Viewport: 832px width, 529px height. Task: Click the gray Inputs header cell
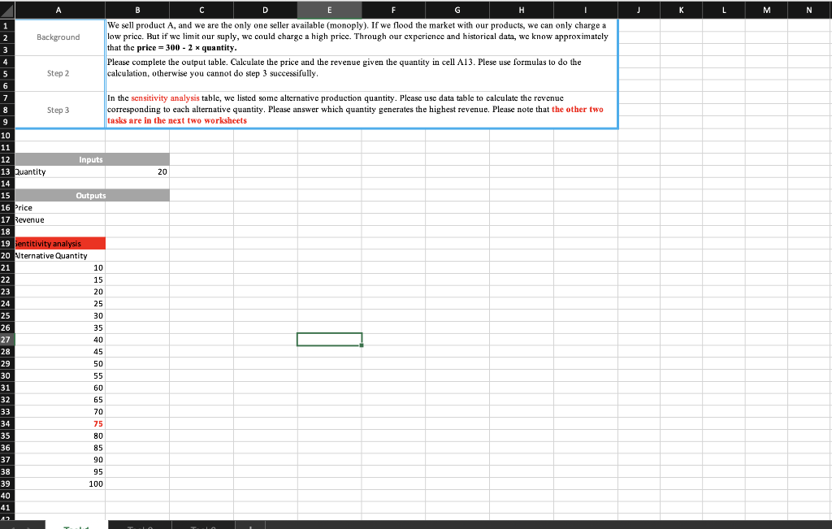89,159
